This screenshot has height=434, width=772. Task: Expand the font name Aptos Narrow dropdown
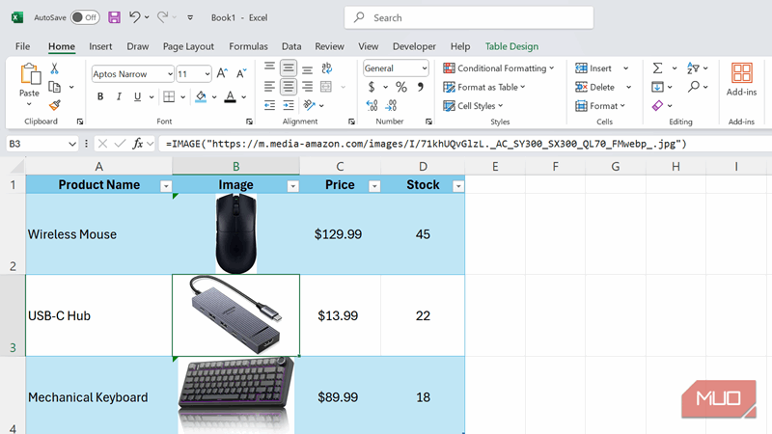pos(170,73)
